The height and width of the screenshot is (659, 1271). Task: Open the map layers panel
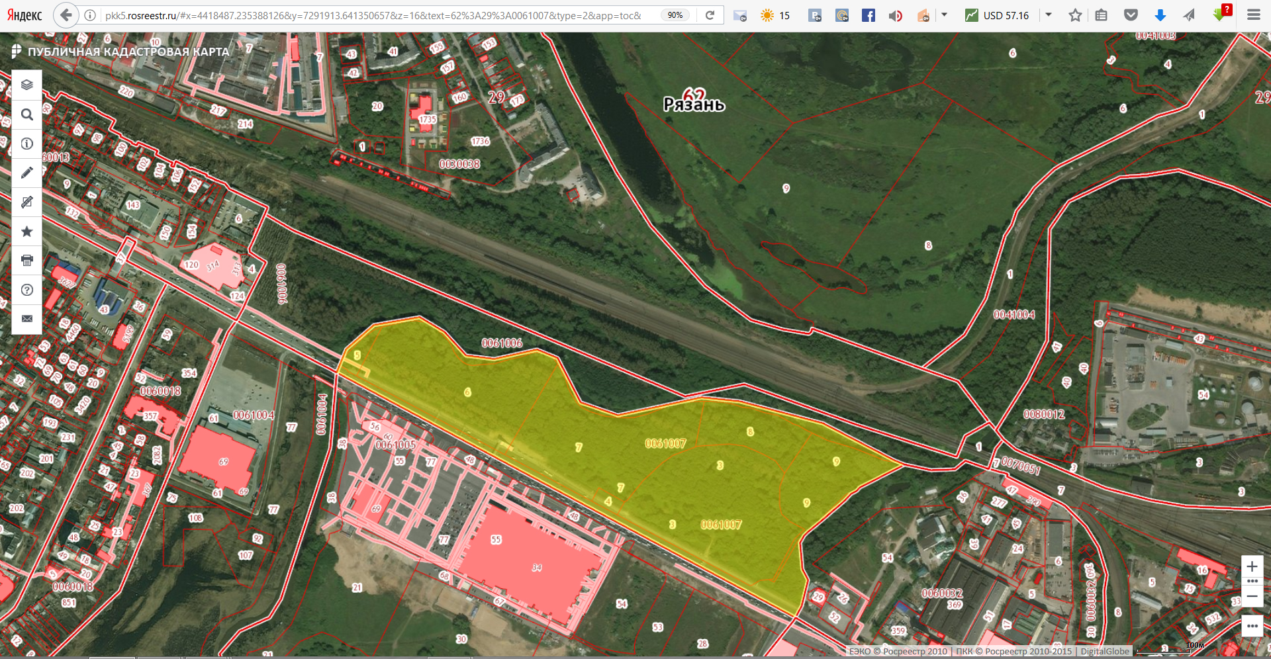tap(26, 85)
